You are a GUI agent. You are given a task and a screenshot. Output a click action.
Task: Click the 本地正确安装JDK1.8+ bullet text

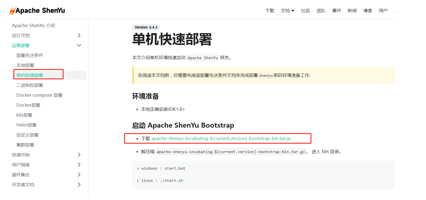(x=163, y=109)
